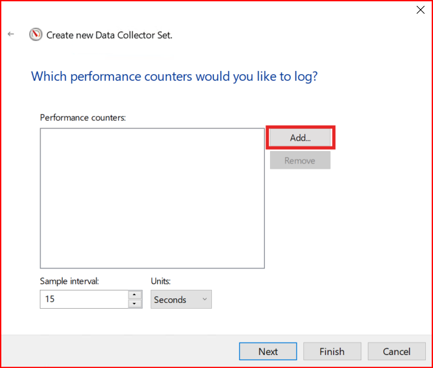This screenshot has height=368, width=433.
Task: Cancel the data collector wizard
Action: pyautogui.click(x=396, y=352)
